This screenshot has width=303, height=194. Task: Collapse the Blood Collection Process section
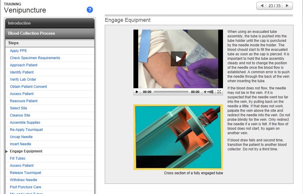50,33
